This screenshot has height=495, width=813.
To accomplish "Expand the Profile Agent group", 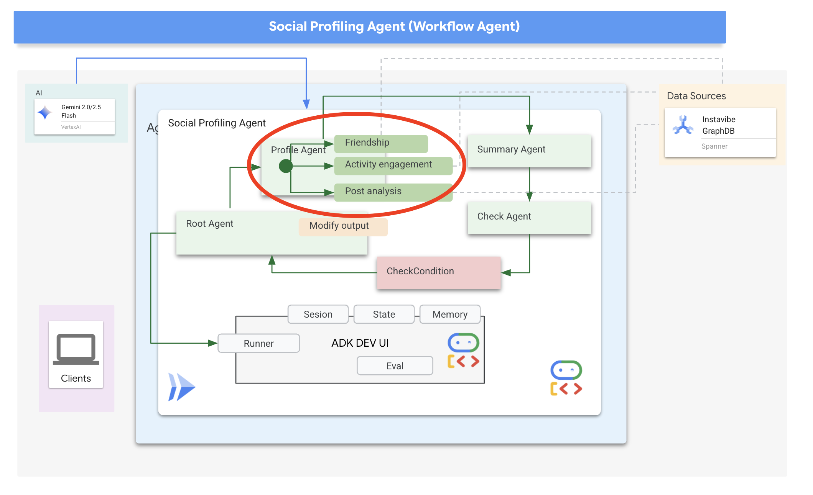I will click(298, 150).
